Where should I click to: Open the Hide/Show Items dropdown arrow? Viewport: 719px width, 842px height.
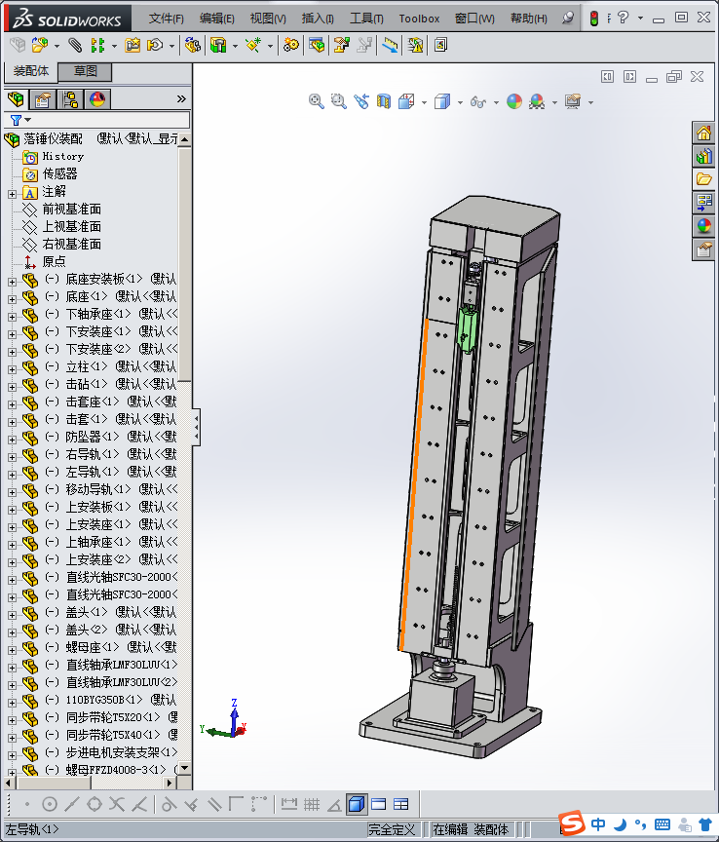click(496, 102)
